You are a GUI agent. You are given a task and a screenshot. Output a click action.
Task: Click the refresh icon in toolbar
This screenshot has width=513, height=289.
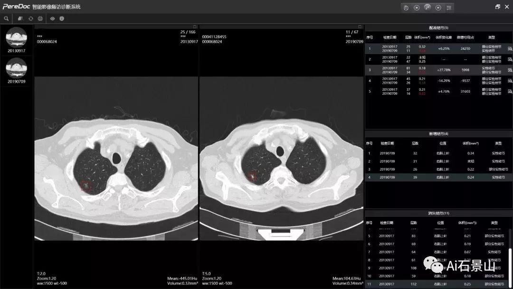click(31, 19)
